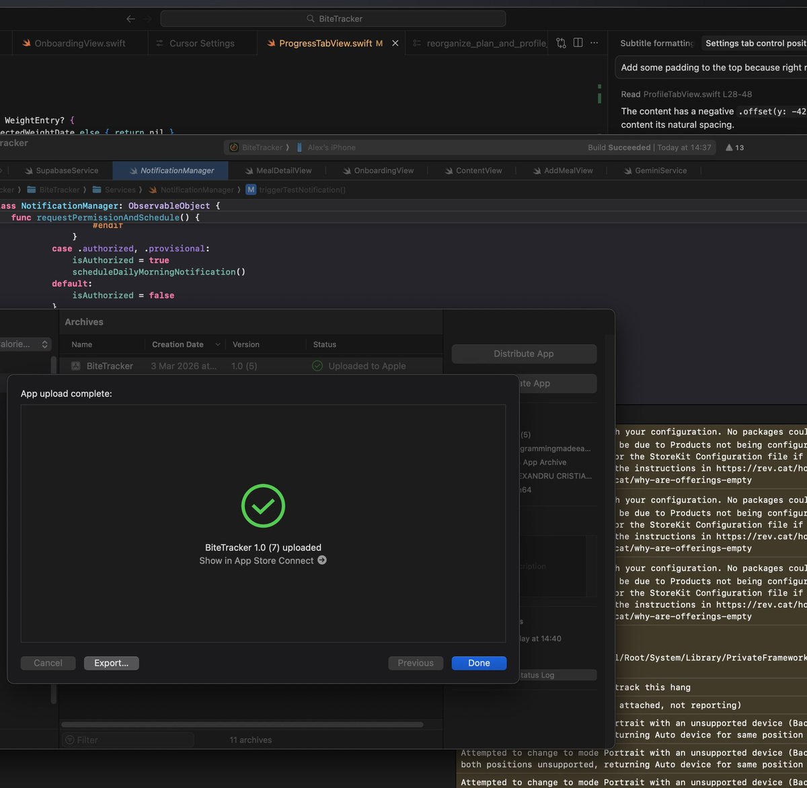Screen dimensions: 807x788
Task: Go back with Cursor navigation arrow
Action: (x=131, y=19)
